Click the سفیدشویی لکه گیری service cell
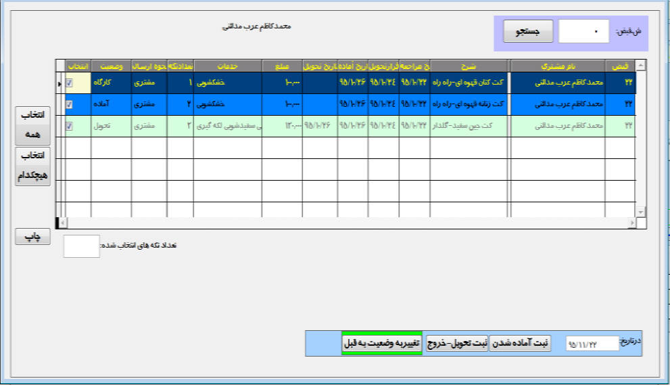 228,127
